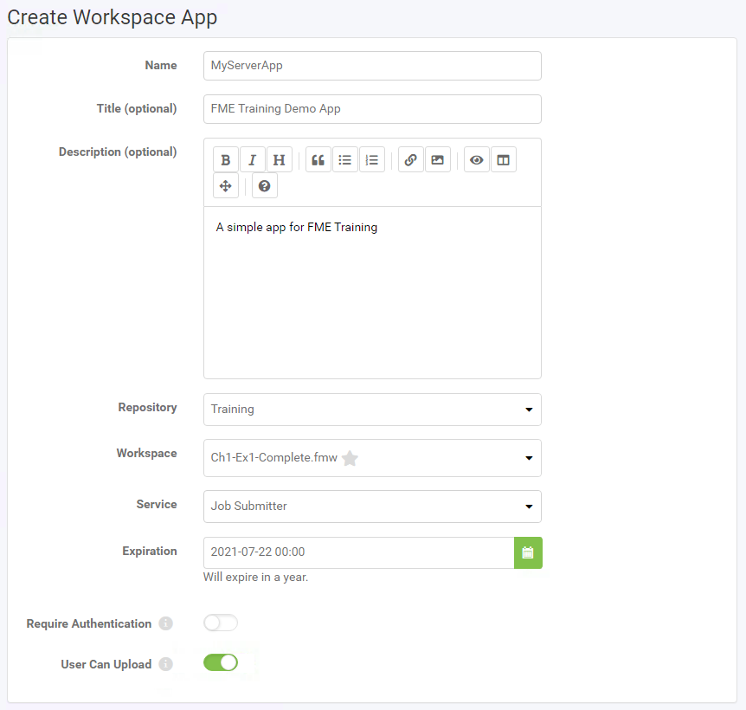Enable Require Authentication toggle

[x=221, y=623]
